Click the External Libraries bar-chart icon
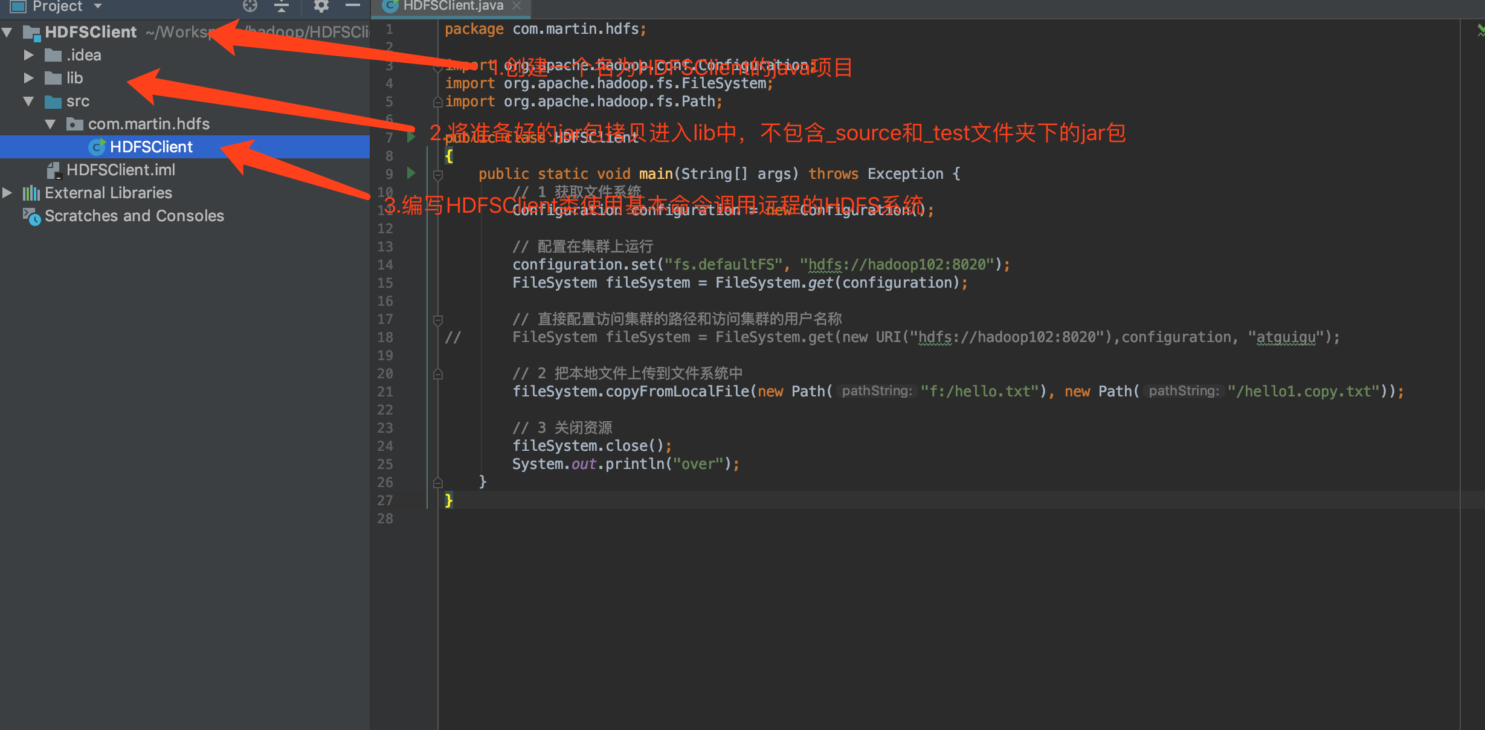 (x=31, y=193)
